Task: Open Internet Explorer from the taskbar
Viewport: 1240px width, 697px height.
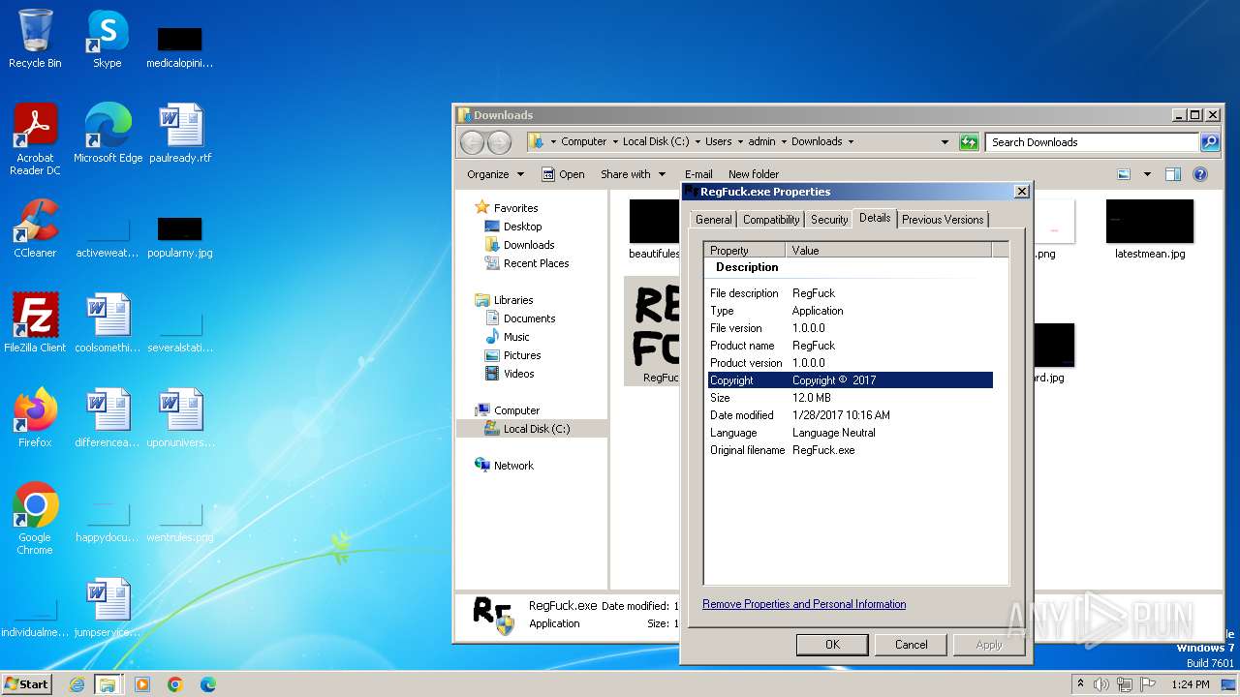Action: [x=77, y=684]
